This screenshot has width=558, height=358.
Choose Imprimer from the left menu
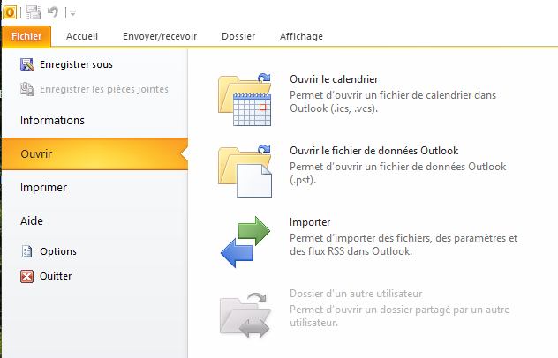pos(44,187)
